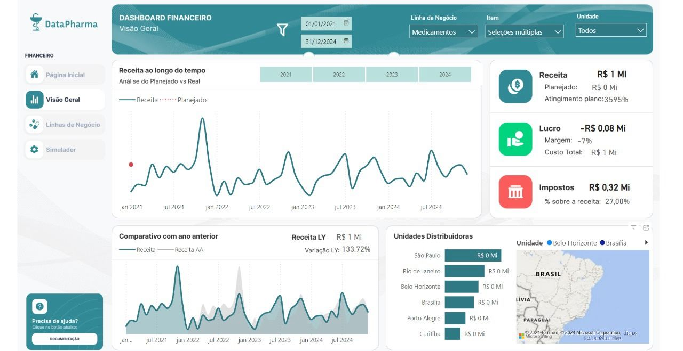Expand the Linha de Negócio dropdown
The width and height of the screenshot is (683, 351).
point(443,32)
